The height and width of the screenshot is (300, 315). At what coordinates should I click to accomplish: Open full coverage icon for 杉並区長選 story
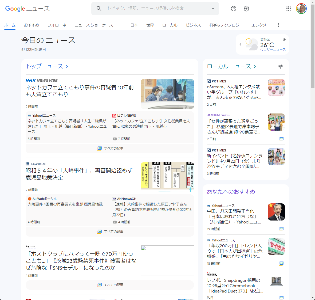[x=281, y=139]
